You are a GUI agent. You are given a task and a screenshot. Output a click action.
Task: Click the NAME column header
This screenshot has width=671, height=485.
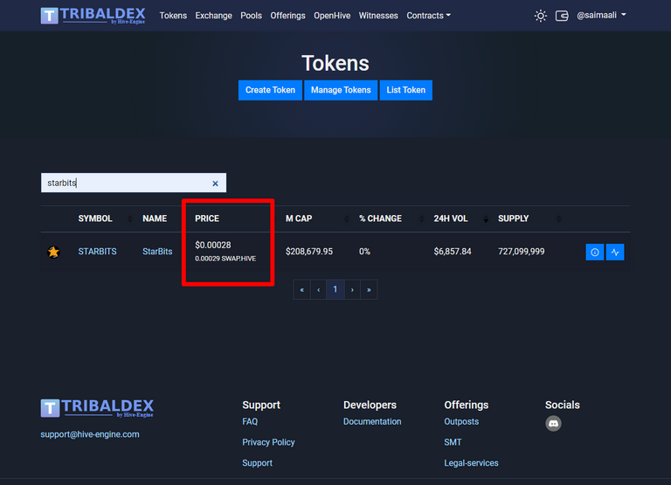(155, 218)
